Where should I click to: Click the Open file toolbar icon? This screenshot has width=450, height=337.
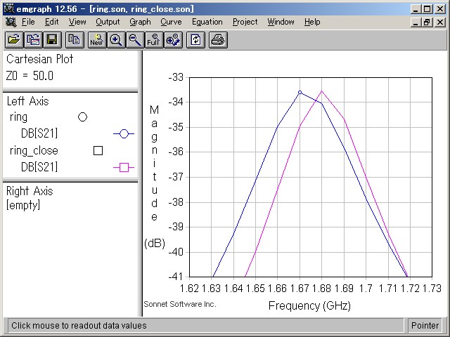(x=14, y=40)
